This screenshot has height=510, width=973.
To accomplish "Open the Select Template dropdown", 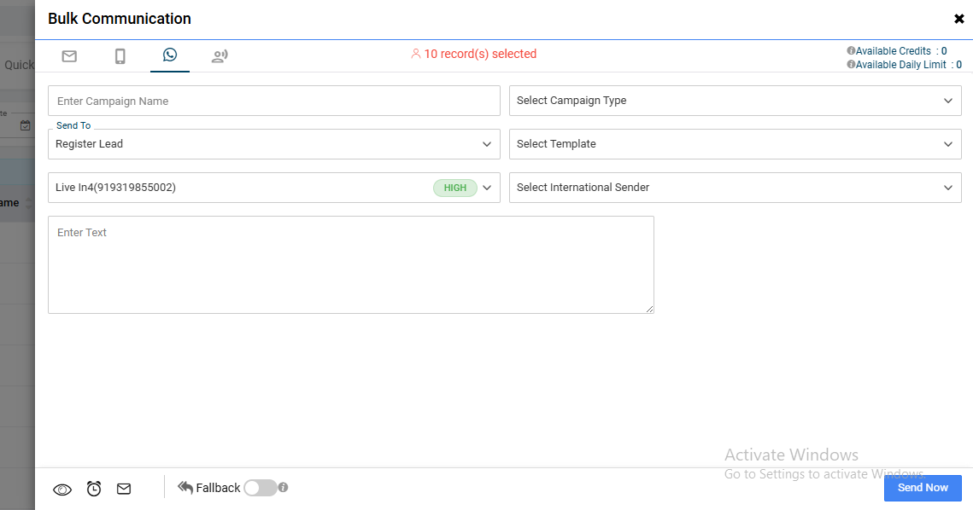I will [735, 144].
